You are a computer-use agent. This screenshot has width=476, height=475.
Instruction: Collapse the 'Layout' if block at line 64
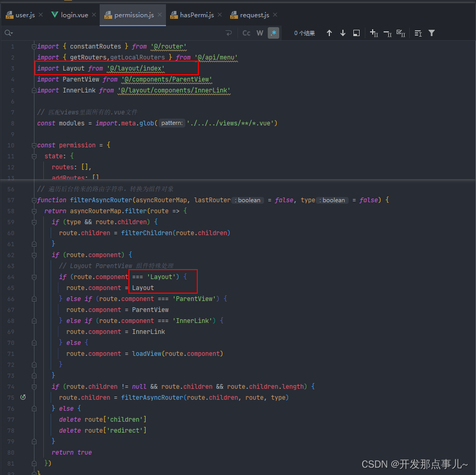[x=34, y=277]
